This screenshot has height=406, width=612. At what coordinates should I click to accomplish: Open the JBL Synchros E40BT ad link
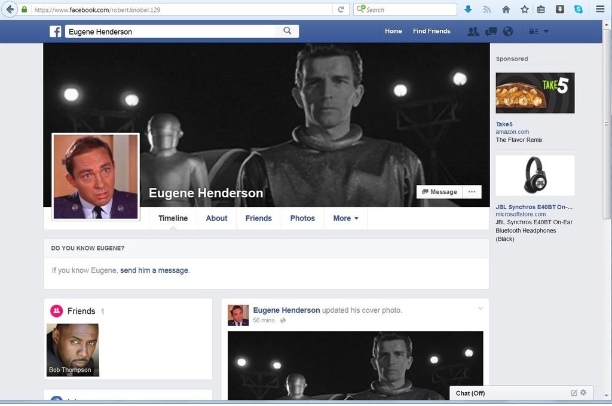pyautogui.click(x=534, y=207)
